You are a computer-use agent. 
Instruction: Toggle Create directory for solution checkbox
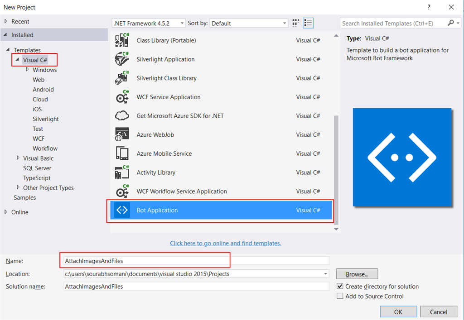coord(340,286)
